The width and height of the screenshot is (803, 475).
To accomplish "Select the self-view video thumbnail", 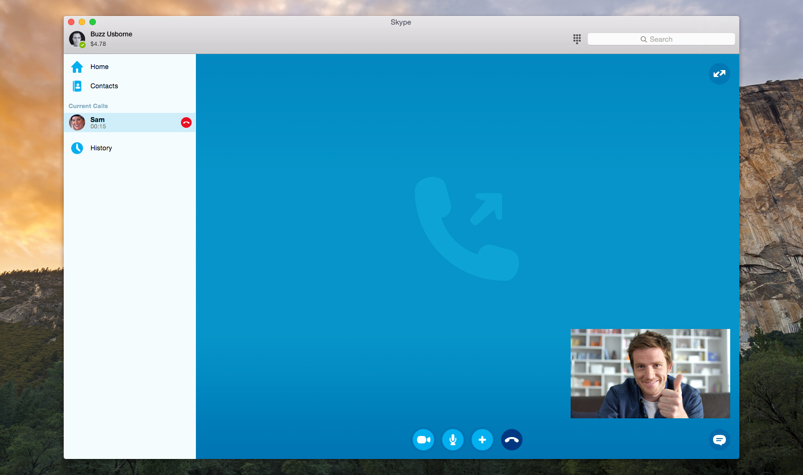I will pos(650,373).
